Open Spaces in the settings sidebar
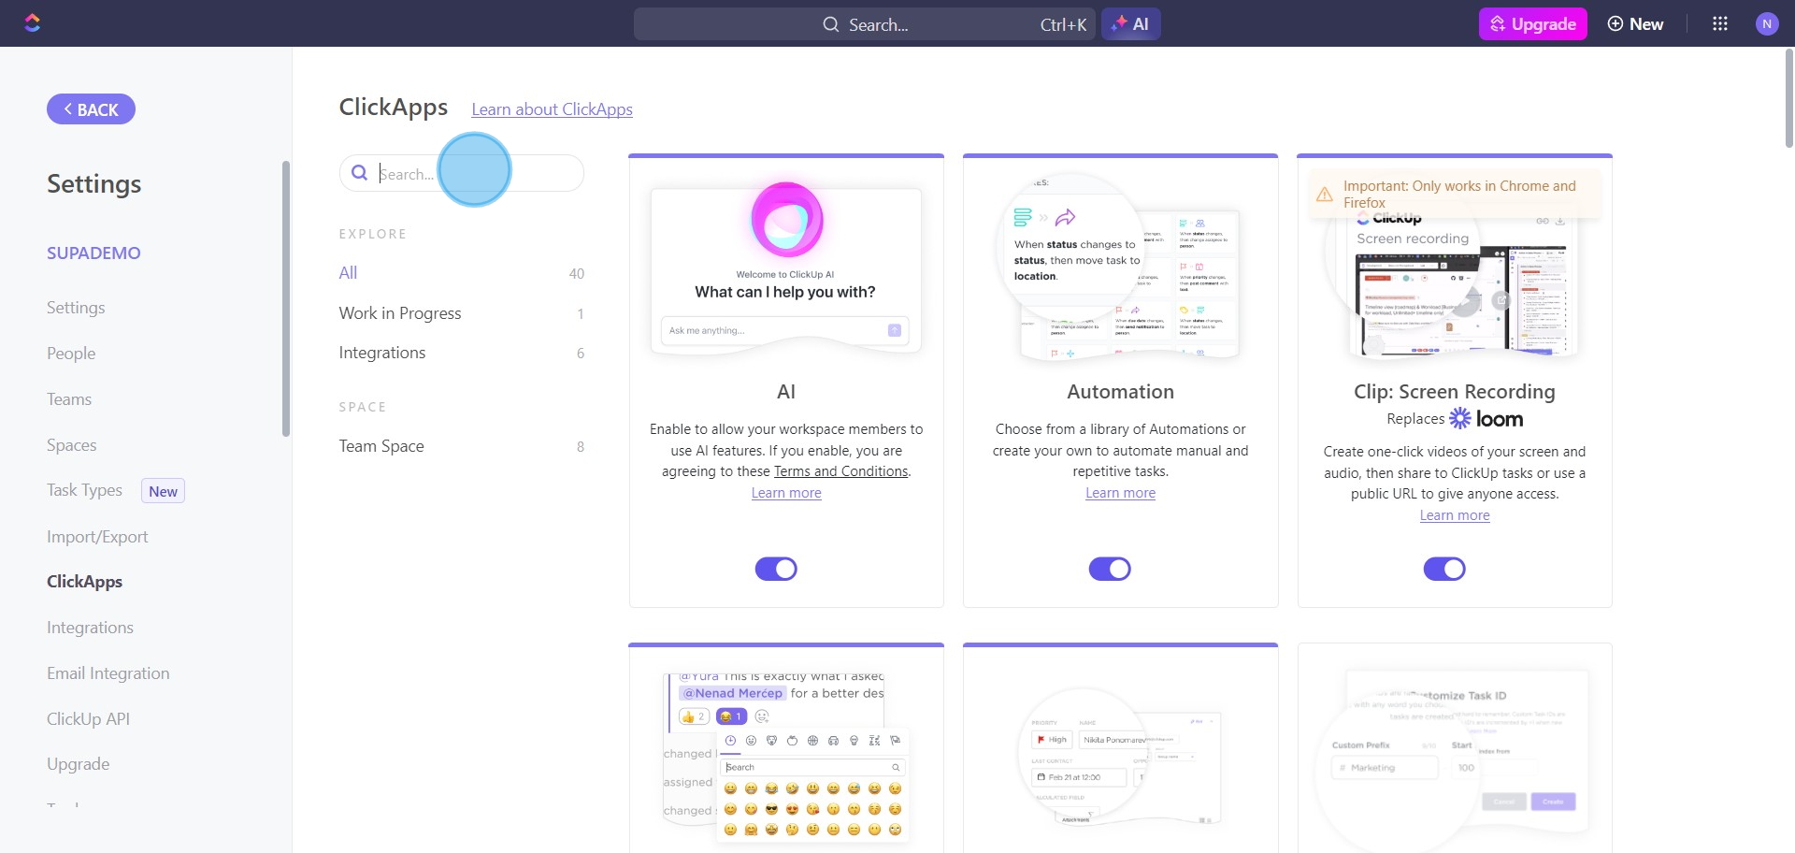Image resolution: width=1795 pixels, height=853 pixels. [x=72, y=445]
